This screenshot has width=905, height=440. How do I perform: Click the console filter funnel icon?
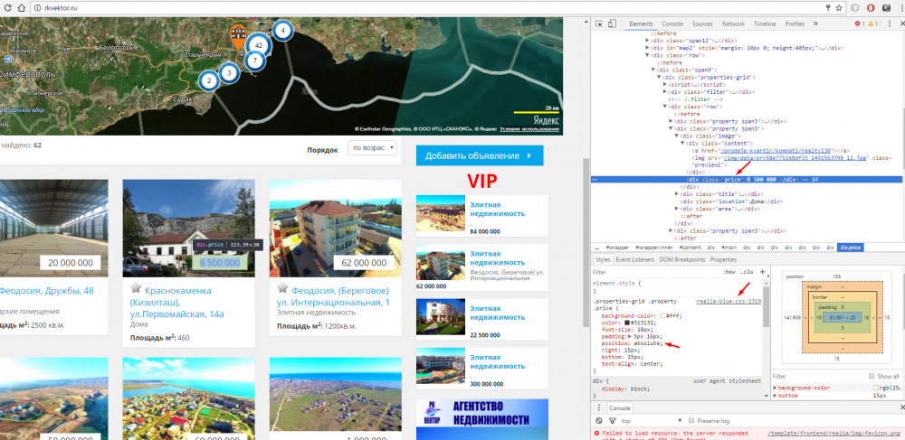coord(613,421)
